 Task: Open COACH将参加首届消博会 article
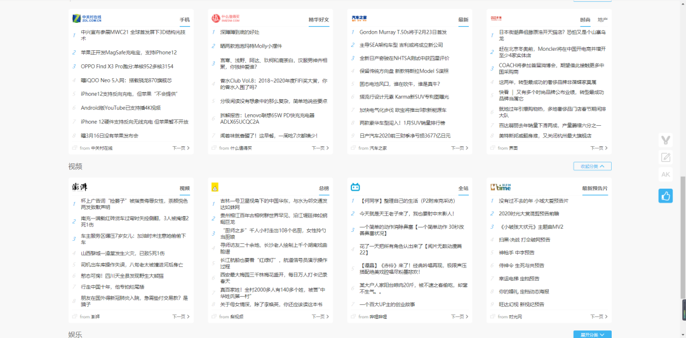point(551,69)
